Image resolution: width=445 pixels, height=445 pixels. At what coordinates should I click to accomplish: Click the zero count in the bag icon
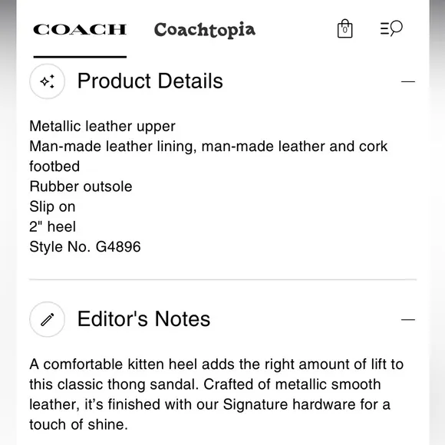click(x=344, y=30)
